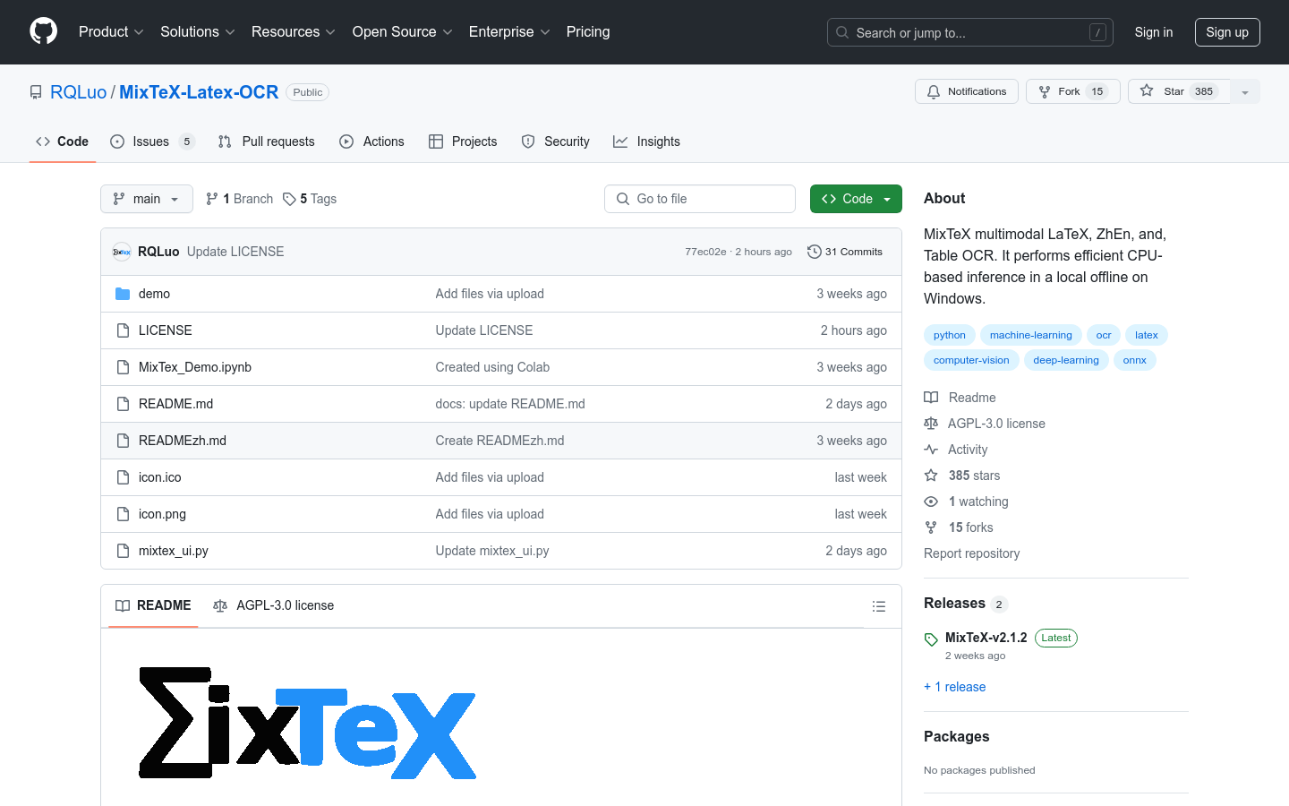Focus the Search or jump to field
Viewport: 1289px width, 806px height.
(970, 32)
